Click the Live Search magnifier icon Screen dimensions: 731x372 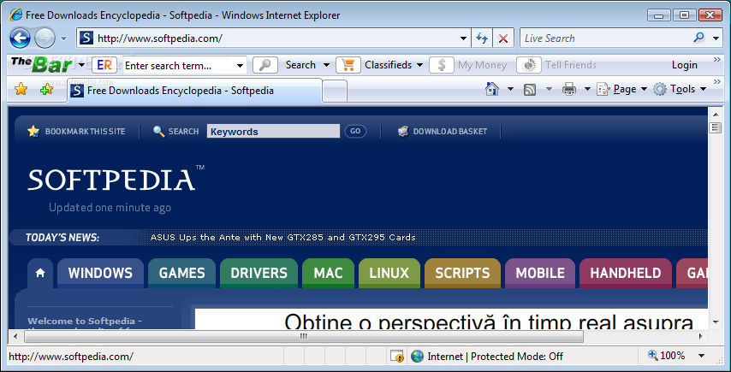pos(698,38)
